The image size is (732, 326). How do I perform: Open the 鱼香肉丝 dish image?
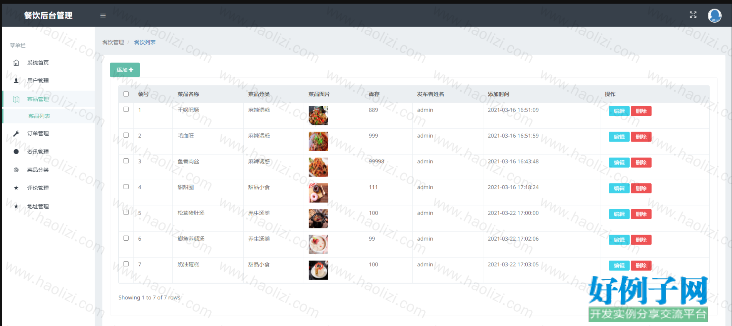coord(318,167)
